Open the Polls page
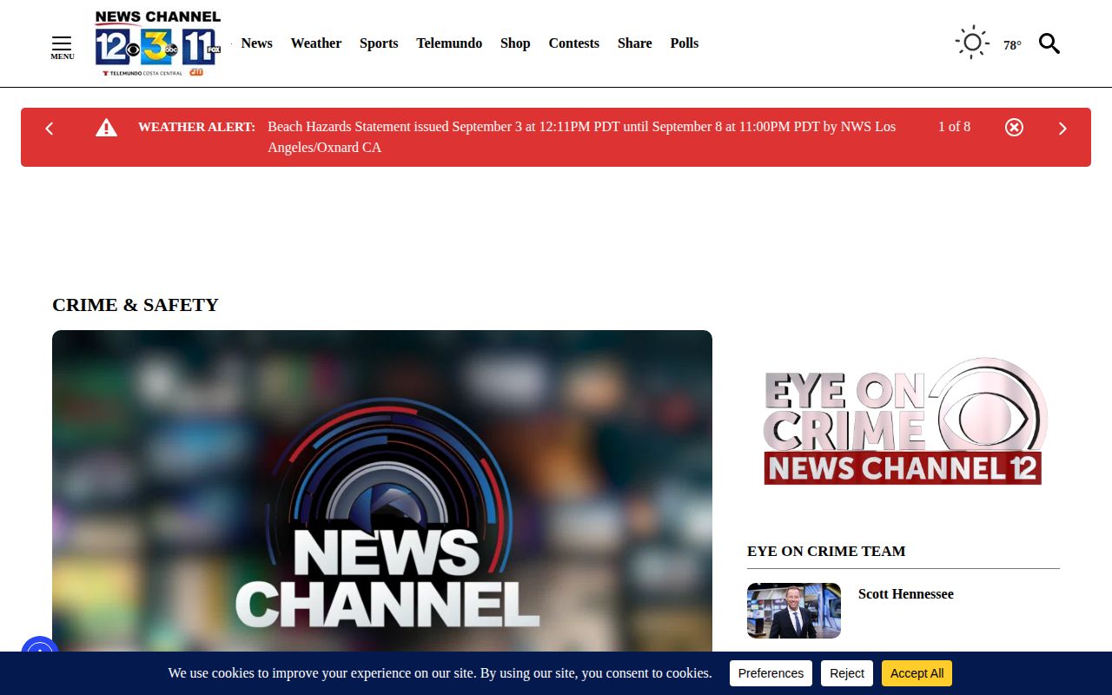 click(685, 43)
